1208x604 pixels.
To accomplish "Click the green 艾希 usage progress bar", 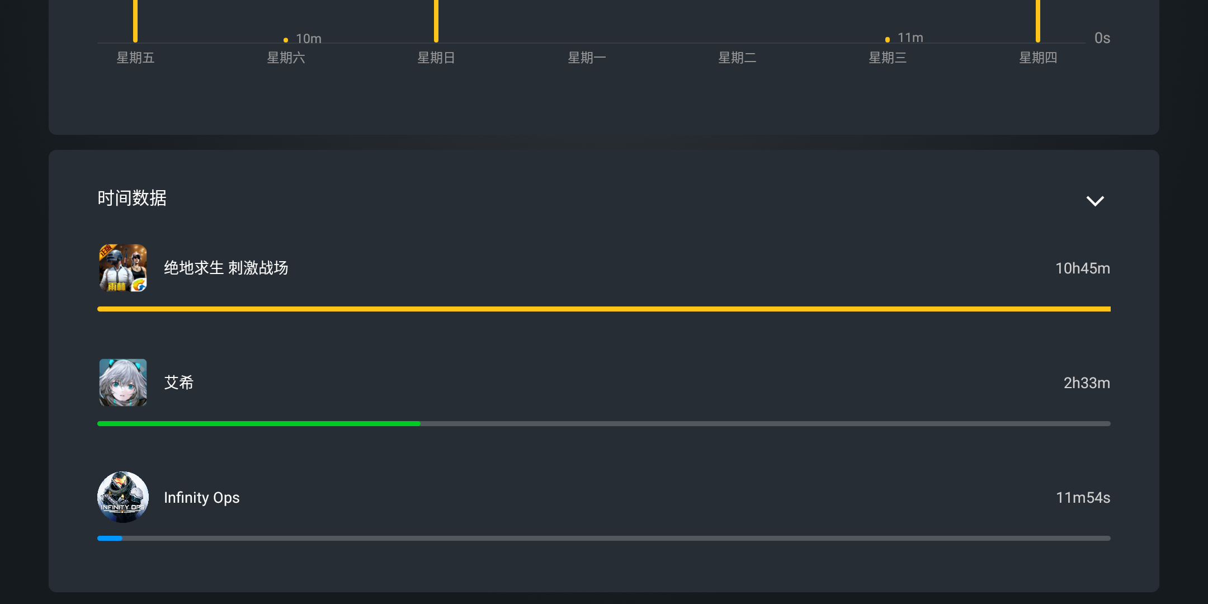I will click(x=258, y=423).
